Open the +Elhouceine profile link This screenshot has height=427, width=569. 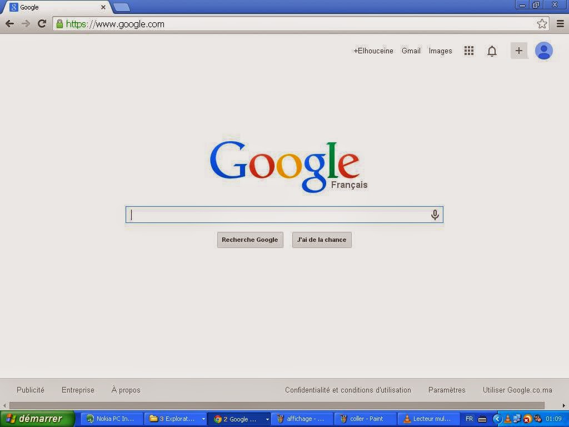(x=373, y=51)
